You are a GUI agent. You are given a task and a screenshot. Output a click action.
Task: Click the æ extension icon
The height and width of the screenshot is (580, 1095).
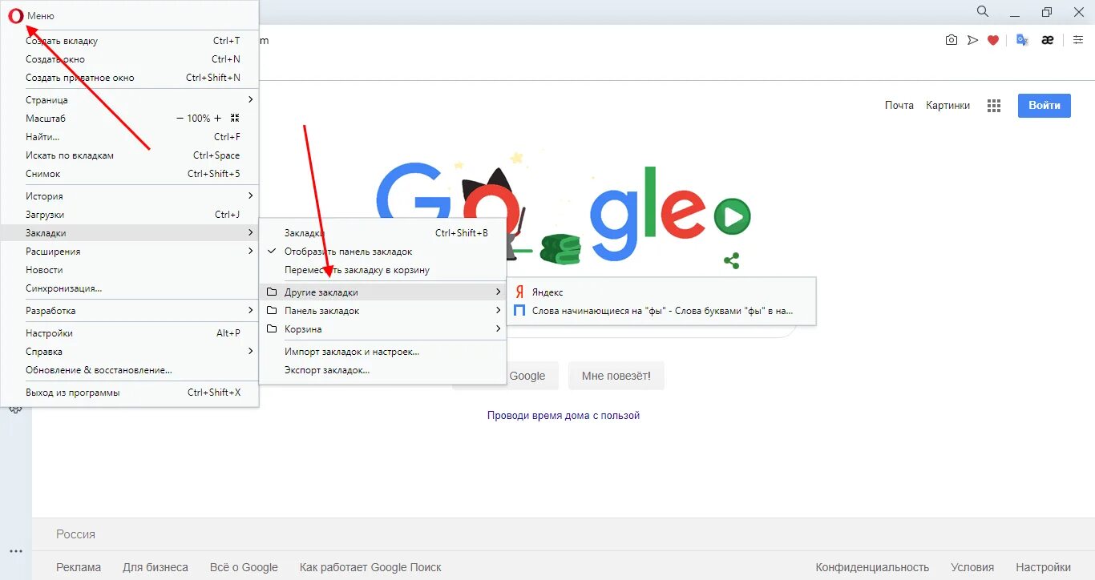coord(1047,40)
